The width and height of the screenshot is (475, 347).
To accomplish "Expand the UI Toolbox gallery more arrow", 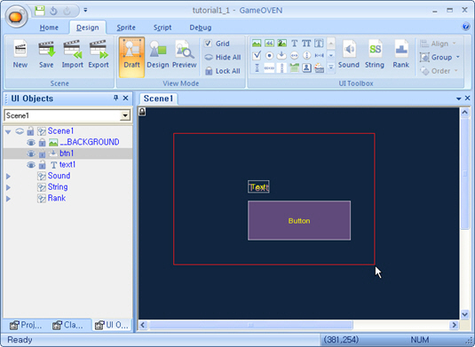I will pyautogui.click(x=331, y=67).
